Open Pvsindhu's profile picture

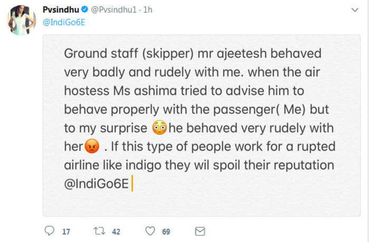click(x=22, y=20)
